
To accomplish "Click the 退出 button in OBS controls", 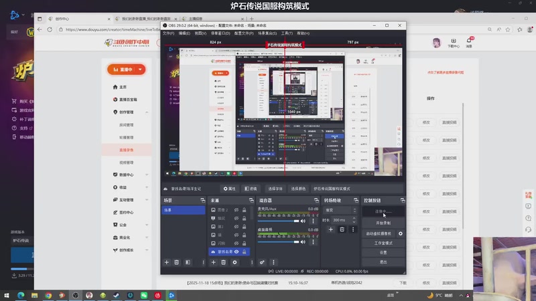I will (x=383, y=262).
